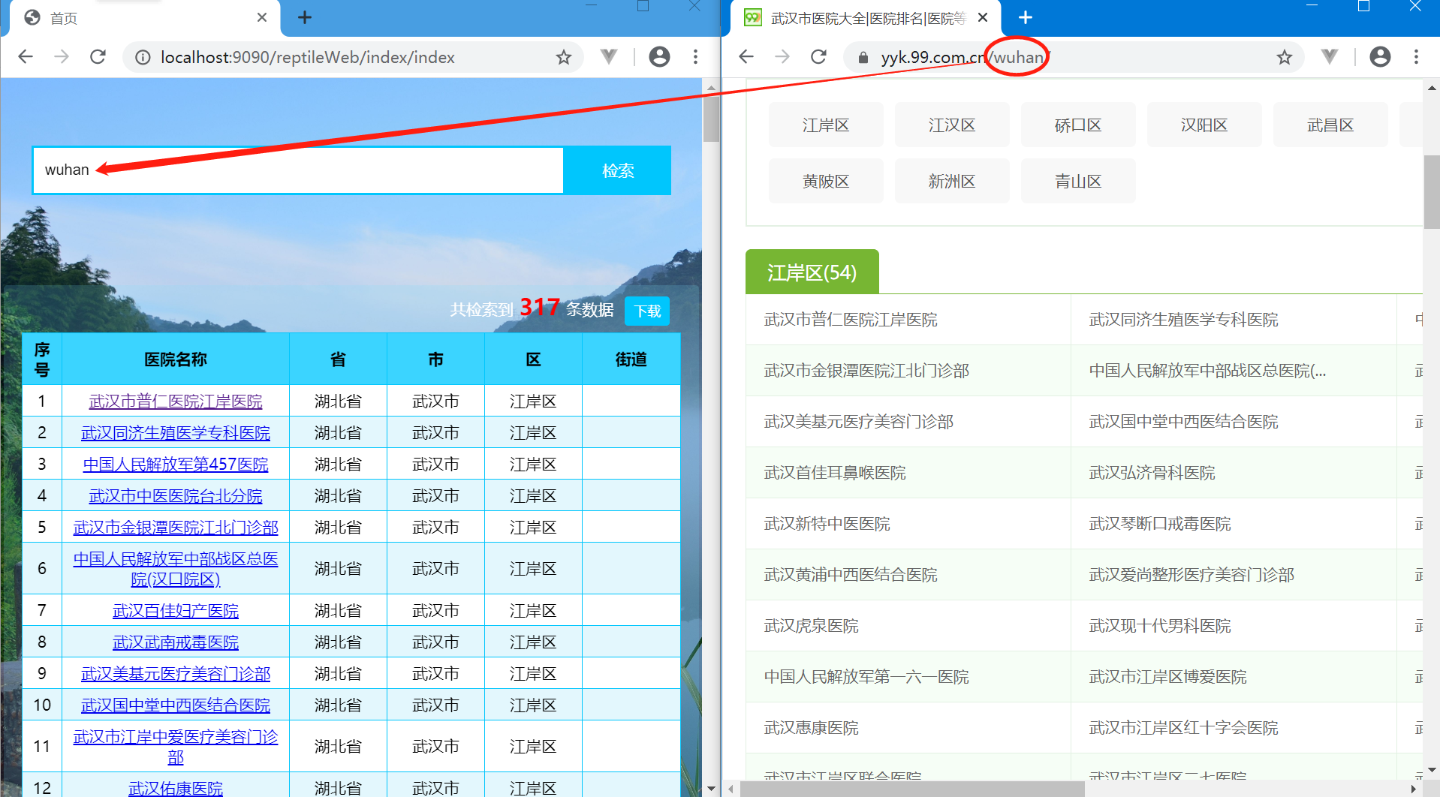Close the 首页 tab

point(262,17)
